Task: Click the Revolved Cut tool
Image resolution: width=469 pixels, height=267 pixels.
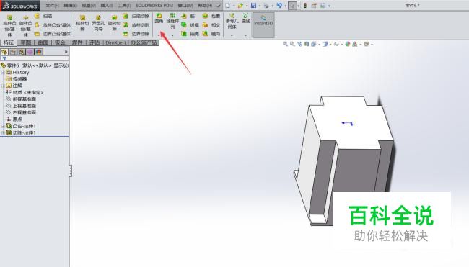Action: coord(114,23)
